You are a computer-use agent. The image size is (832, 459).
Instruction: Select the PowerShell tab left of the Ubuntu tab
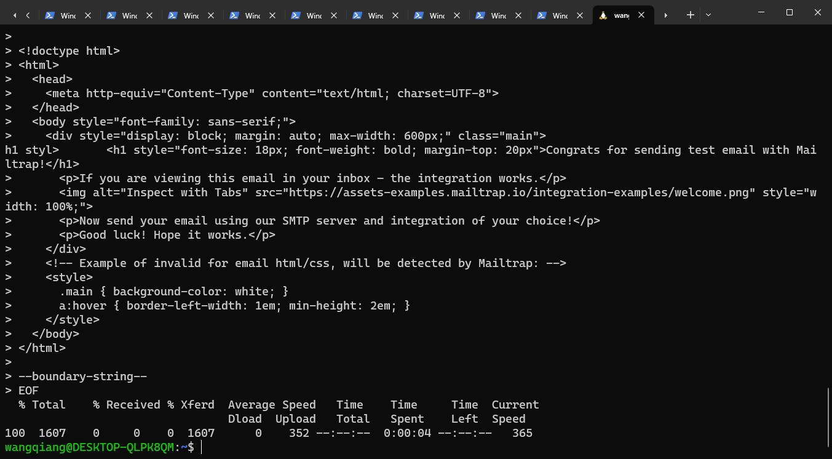560,15
